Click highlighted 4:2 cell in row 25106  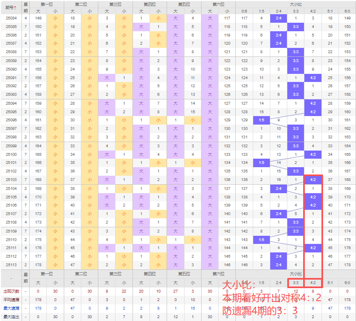[x=313, y=205]
